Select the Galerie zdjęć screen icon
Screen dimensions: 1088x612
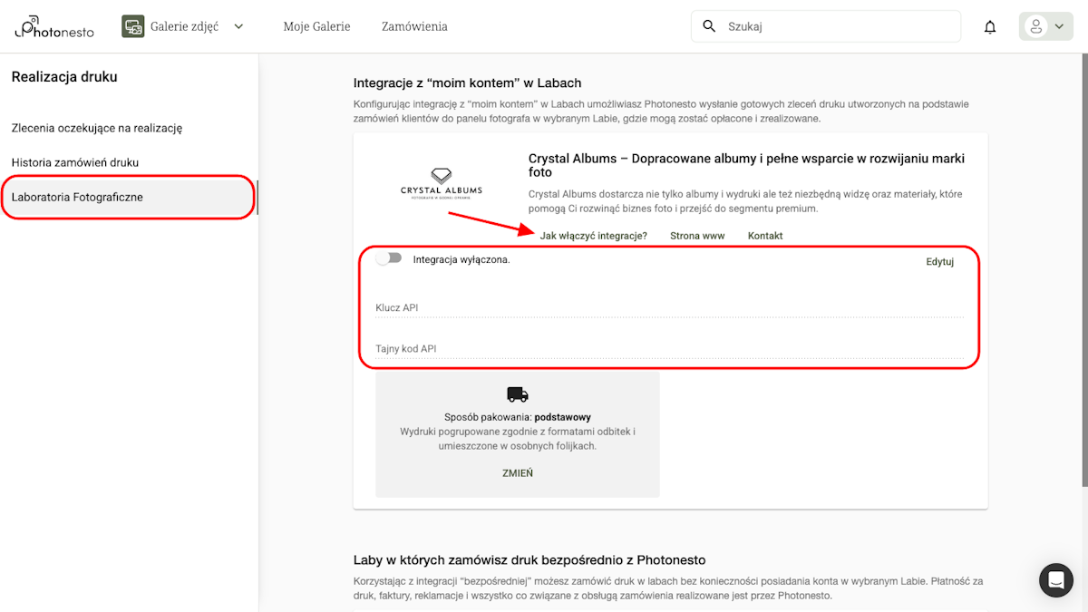(132, 26)
